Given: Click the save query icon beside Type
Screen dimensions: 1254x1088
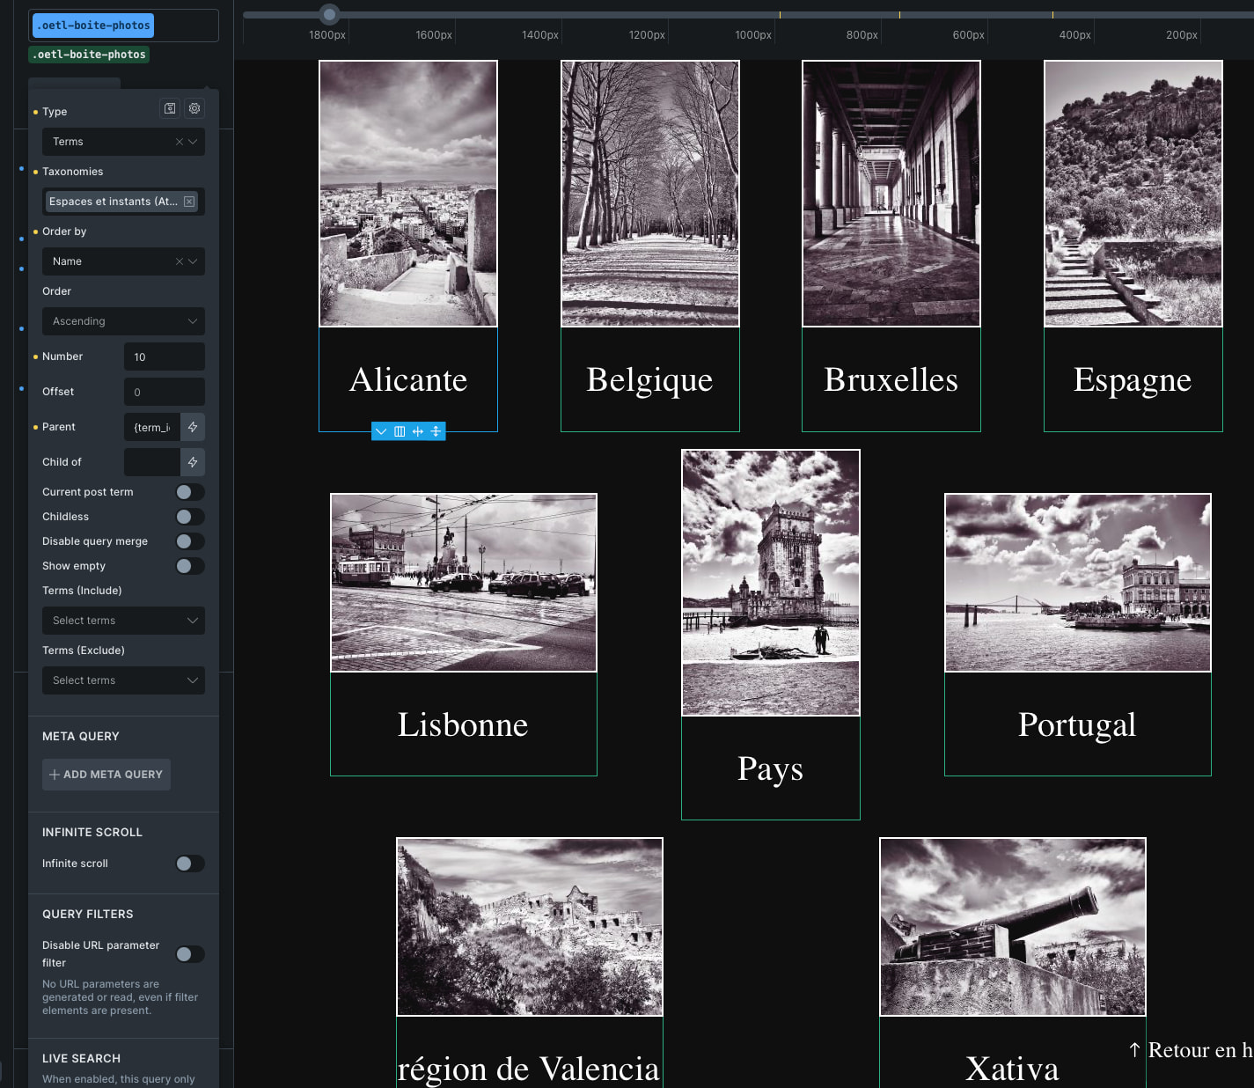Looking at the screenshot, I should 170,108.
